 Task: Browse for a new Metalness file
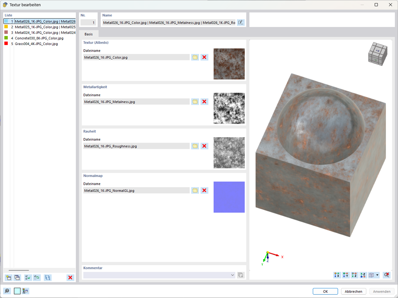[195, 102]
